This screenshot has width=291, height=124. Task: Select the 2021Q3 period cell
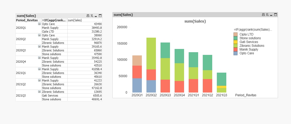29,95
